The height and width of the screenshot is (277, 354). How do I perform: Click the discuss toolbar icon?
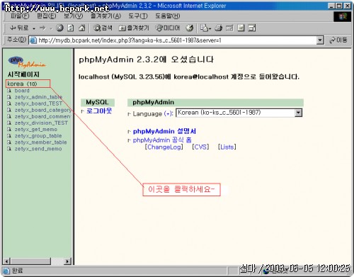click(241, 28)
